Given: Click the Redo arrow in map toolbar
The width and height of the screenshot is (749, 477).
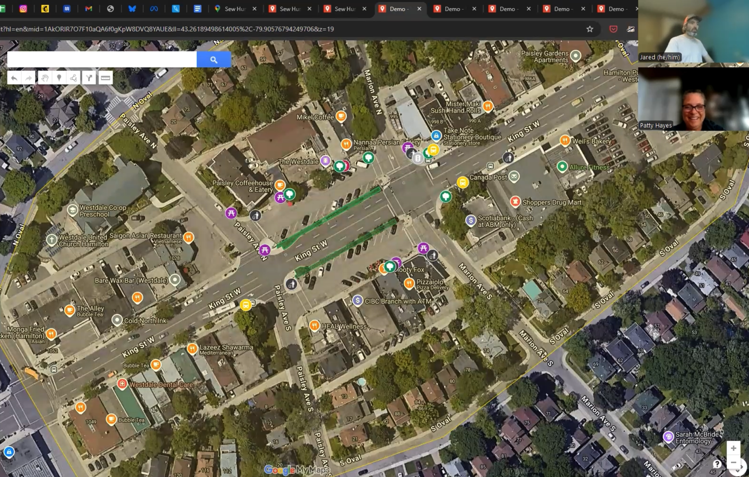Looking at the screenshot, I should 29,78.
